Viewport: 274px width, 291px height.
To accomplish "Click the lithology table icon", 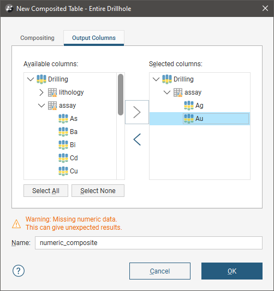I will (52, 92).
